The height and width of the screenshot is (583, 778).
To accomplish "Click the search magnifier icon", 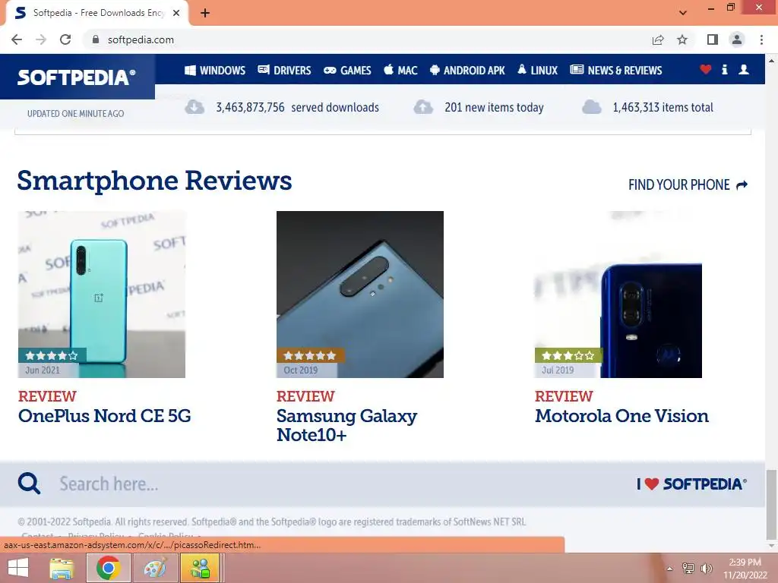I will point(29,484).
